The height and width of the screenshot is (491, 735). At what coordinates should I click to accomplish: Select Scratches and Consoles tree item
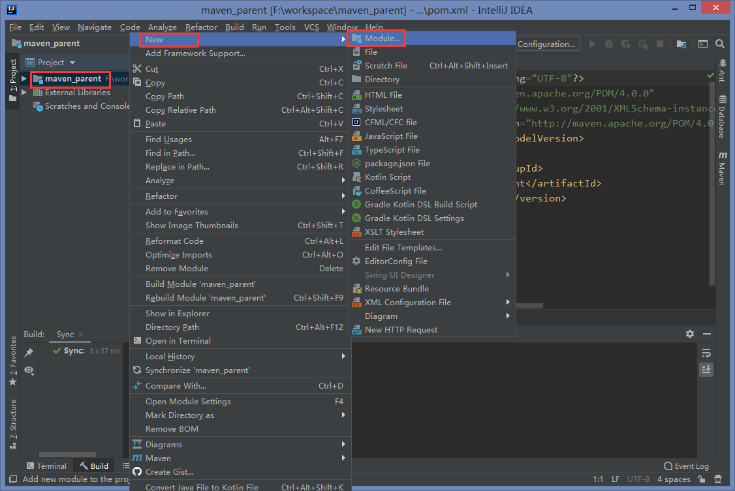coord(82,106)
